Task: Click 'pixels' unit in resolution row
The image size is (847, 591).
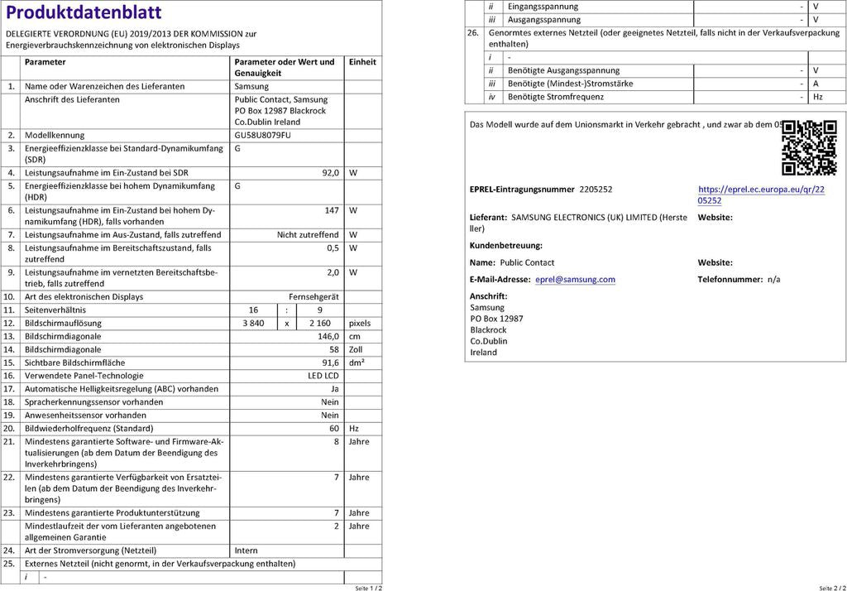Action: (x=360, y=324)
